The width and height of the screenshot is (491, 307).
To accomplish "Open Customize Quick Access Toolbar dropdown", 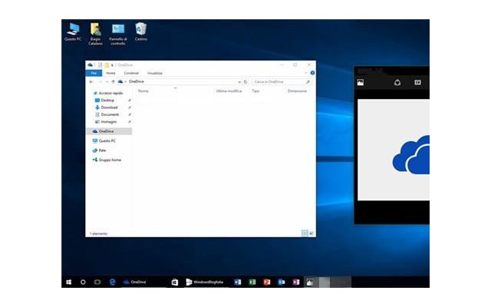I will [112, 65].
